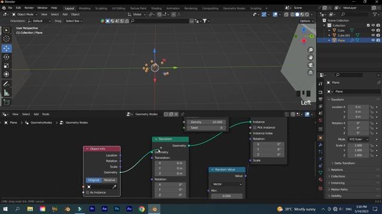
Task: Expand the Relations panel
Action: (x=337, y=169)
